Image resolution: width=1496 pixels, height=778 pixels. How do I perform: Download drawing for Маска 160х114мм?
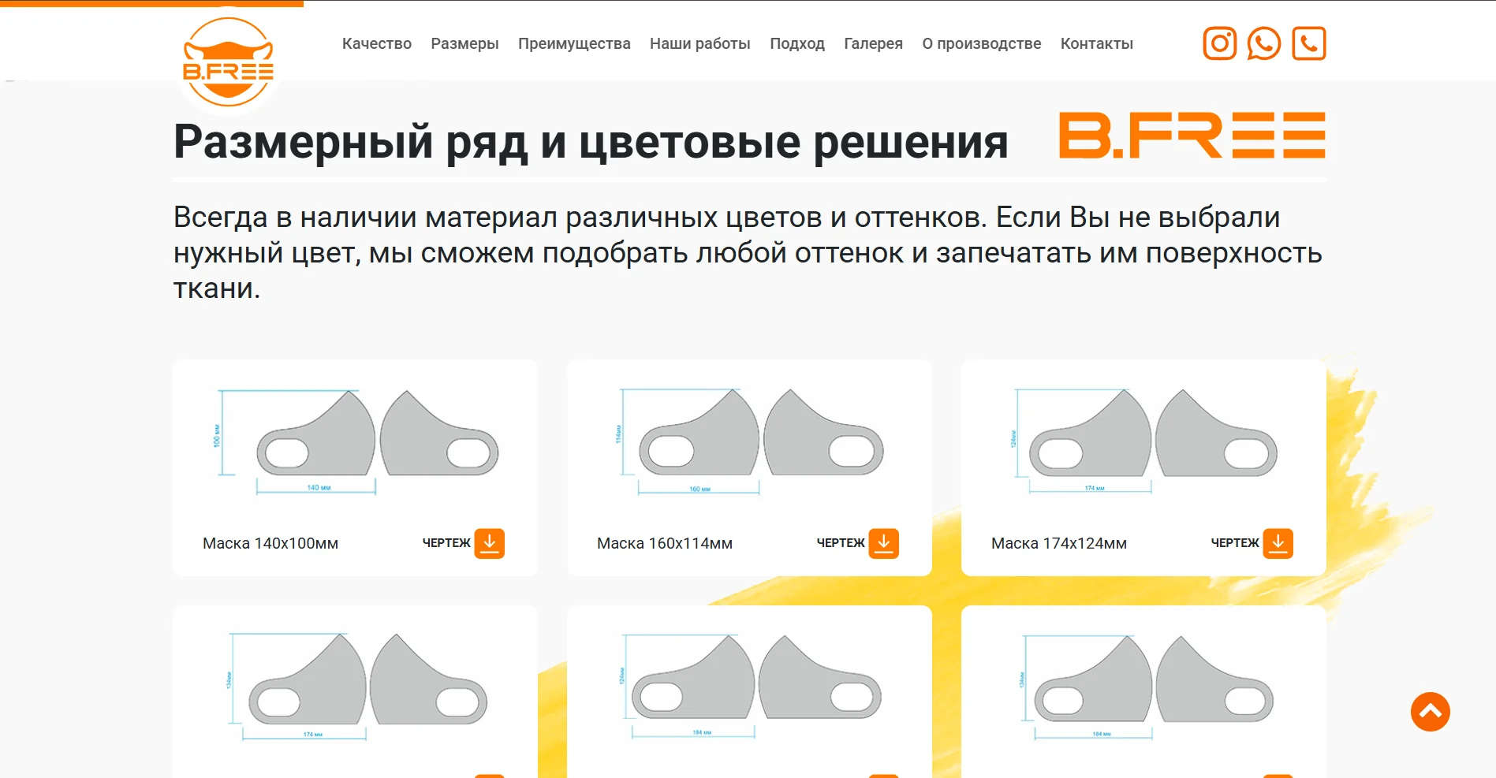(884, 543)
